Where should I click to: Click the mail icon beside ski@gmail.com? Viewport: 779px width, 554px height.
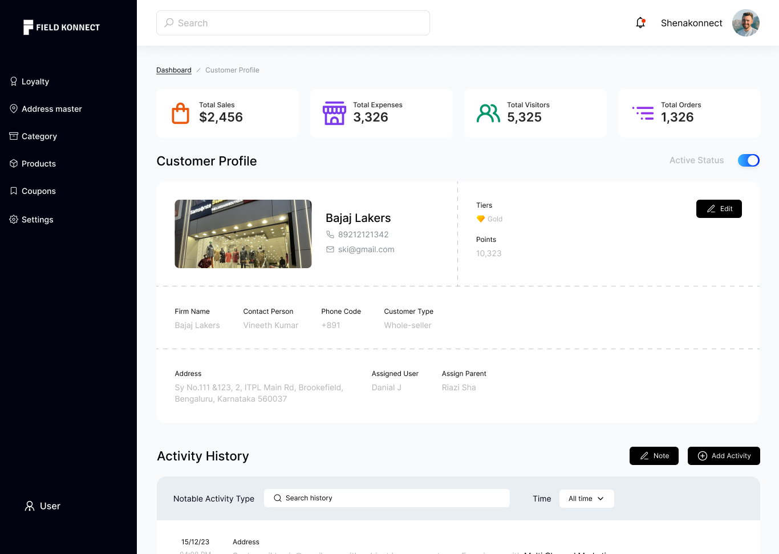[x=330, y=249]
